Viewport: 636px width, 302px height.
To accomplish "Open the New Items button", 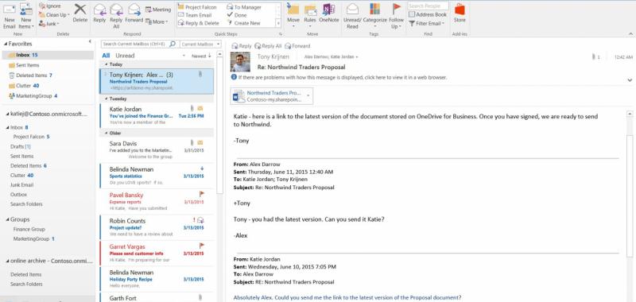I will point(26,16).
